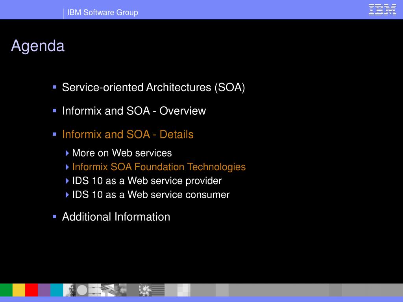
Task: Click the purple square in footer strip
Action: [x=44, y=290]
